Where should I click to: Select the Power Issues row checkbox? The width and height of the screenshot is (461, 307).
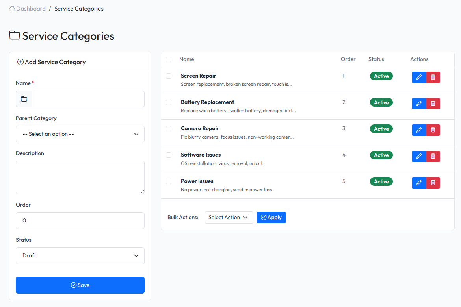tap(169, 181)
